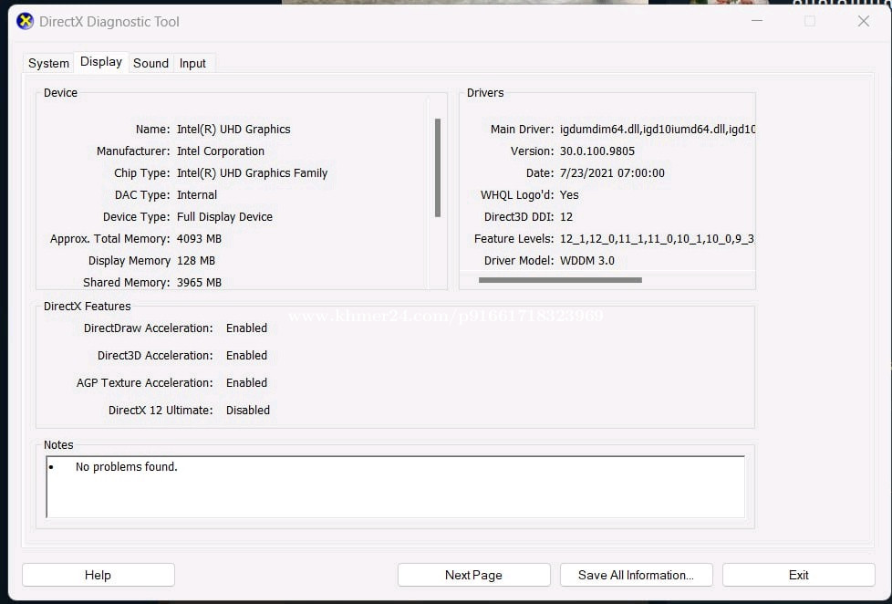Click DirectDraw Acceleration 'Enabled' status
The height and width of the screenshot is (604, 892).
(247, 328)
